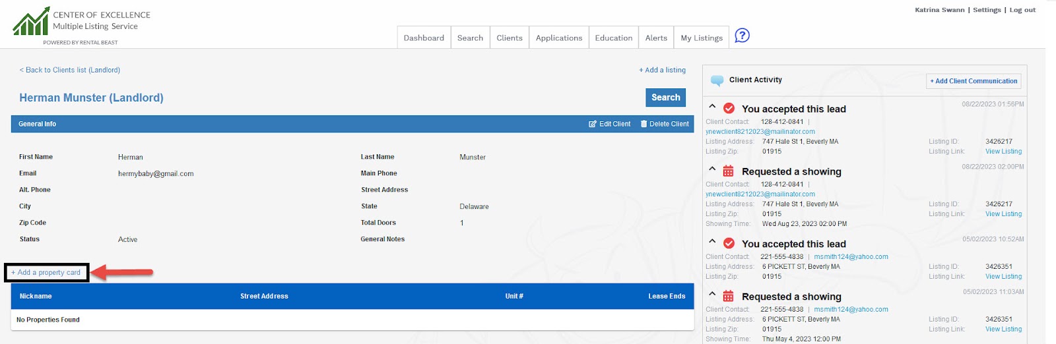This screenshot has width=1056, height=344.
Task: Click the Edit Client pencil icon
Action: coord(592,124)
